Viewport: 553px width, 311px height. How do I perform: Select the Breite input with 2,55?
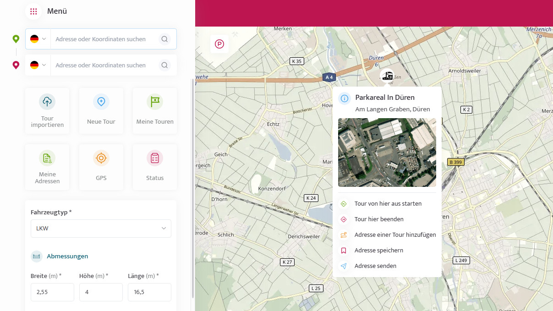[52, 292]
